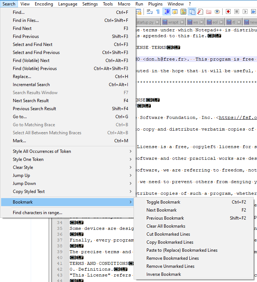The height and width of the screenshot is (282, 257).
Task: Expand the Copy Styled Text submenu
Action: 72,192
